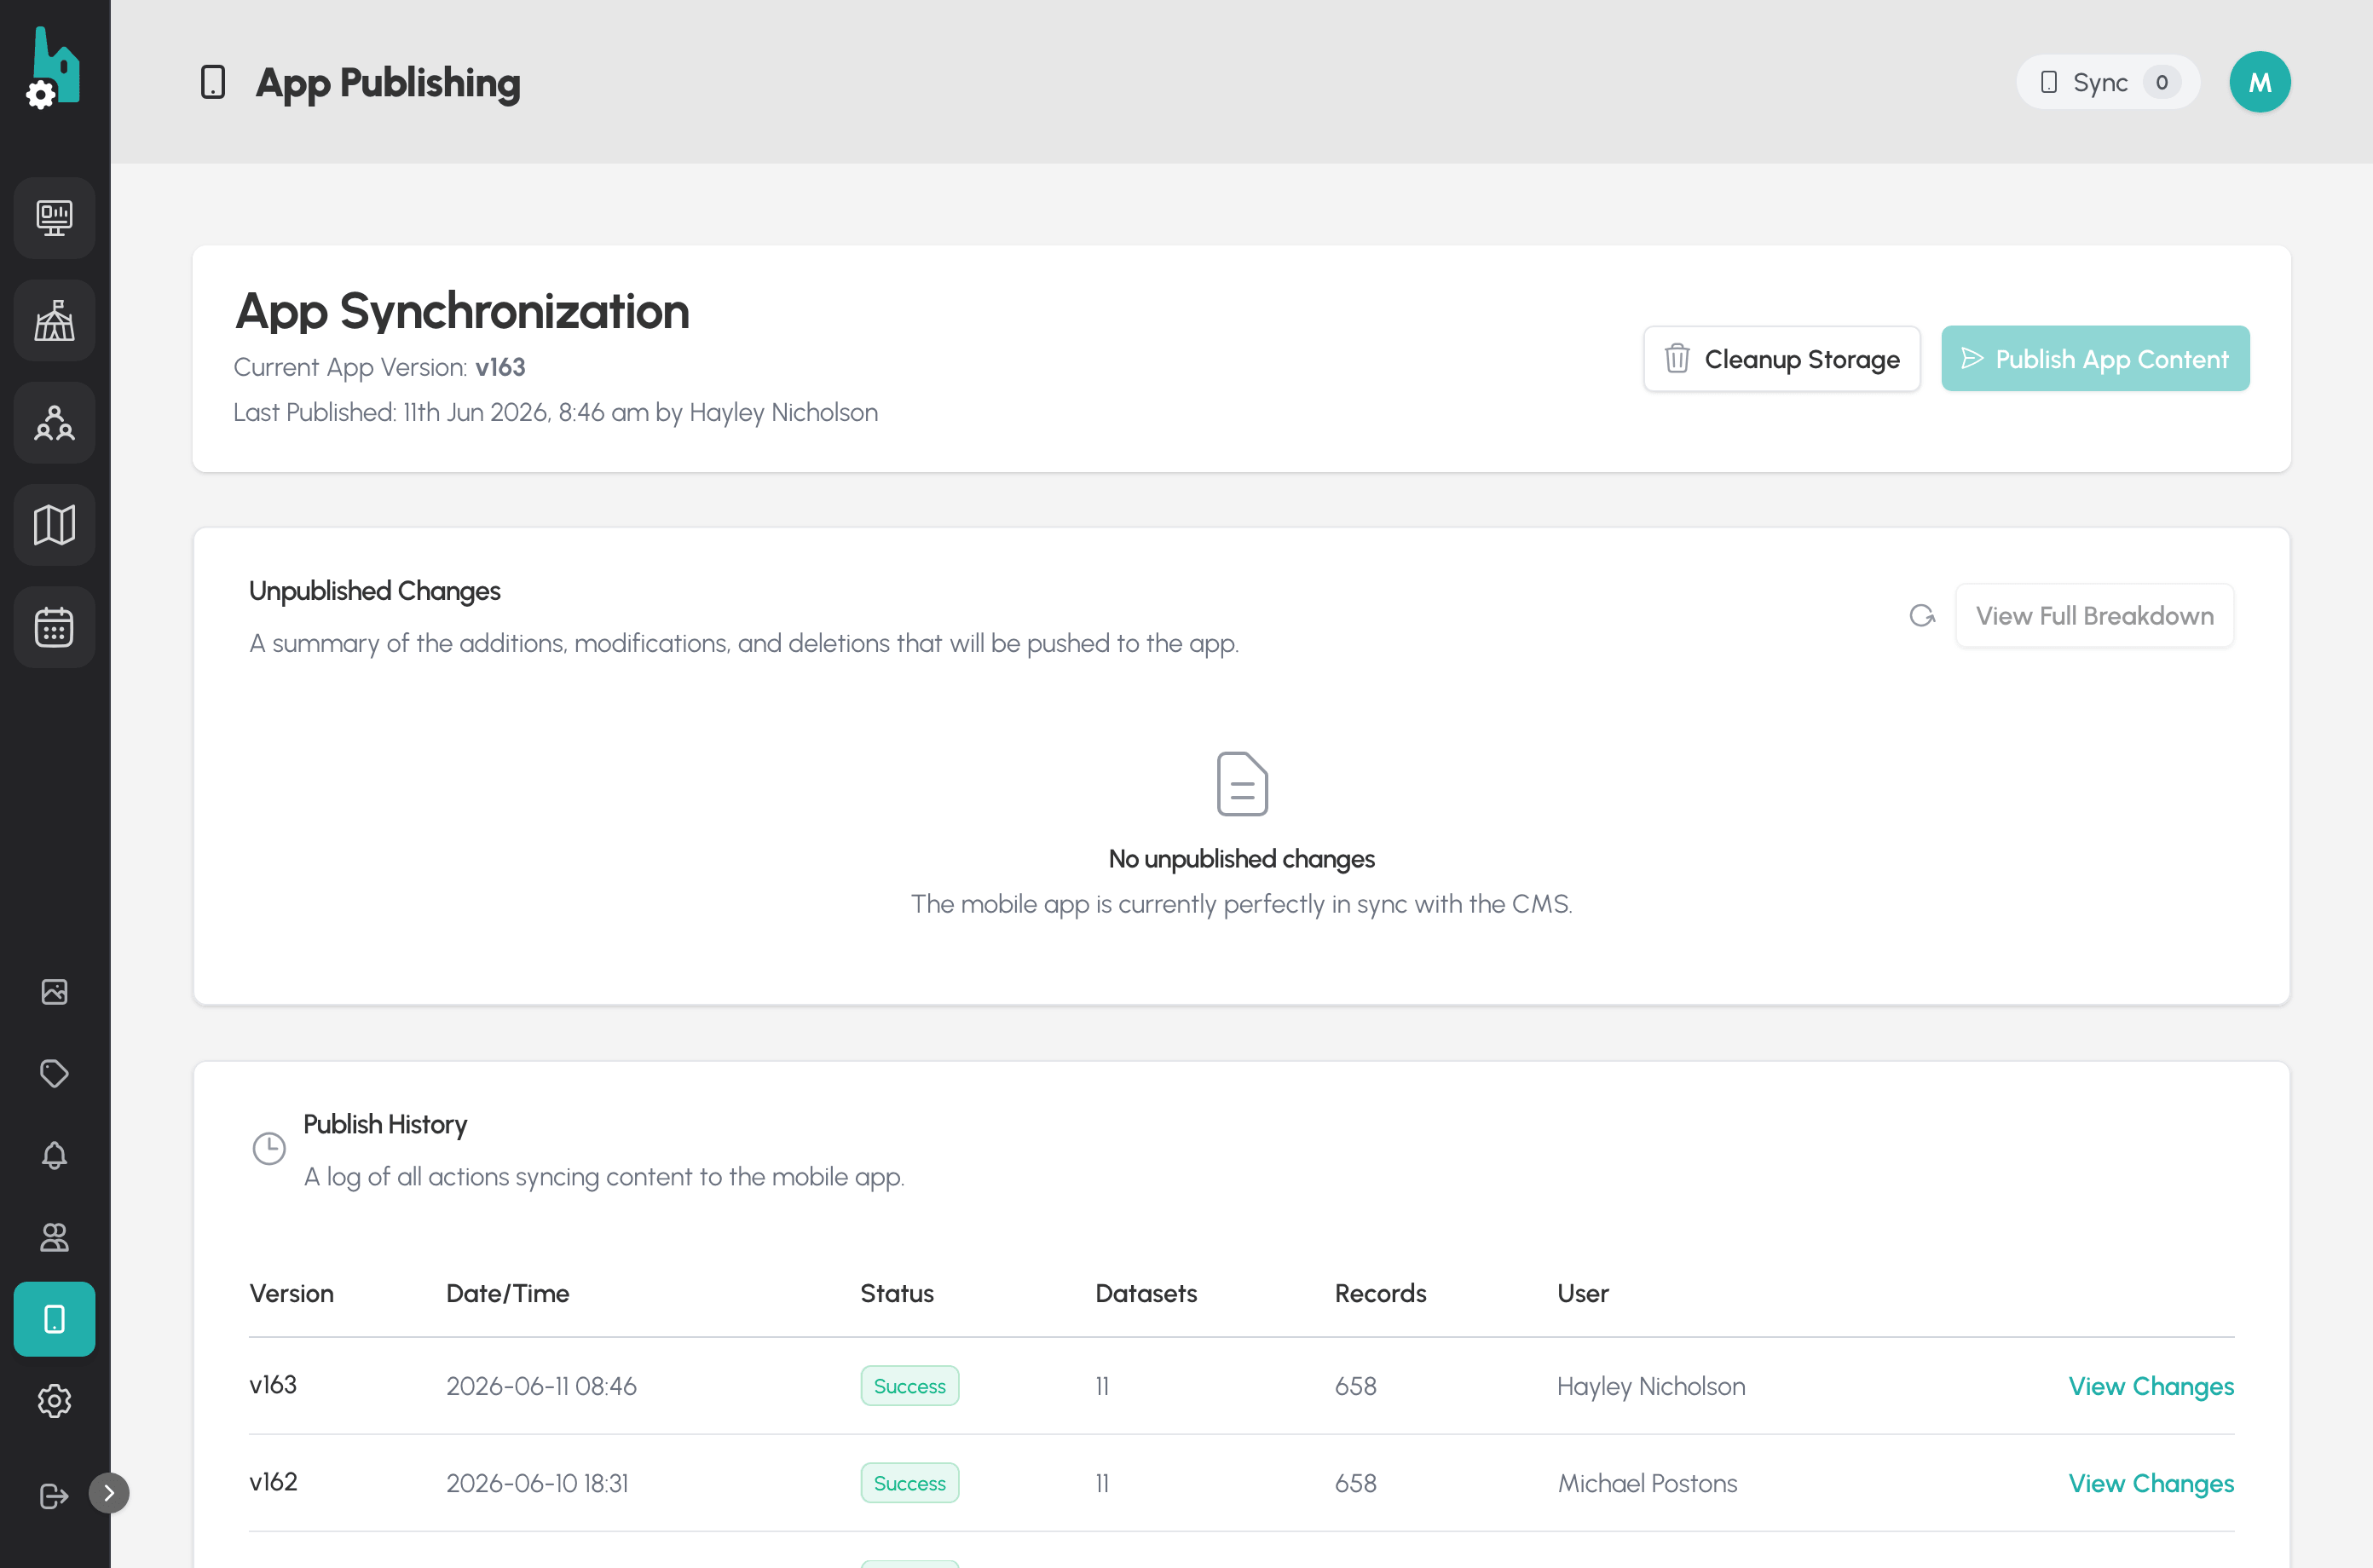Click the App Synchronization heading
The width and height of the screenshot is (2373, 1568).
[x=462, y=311]
